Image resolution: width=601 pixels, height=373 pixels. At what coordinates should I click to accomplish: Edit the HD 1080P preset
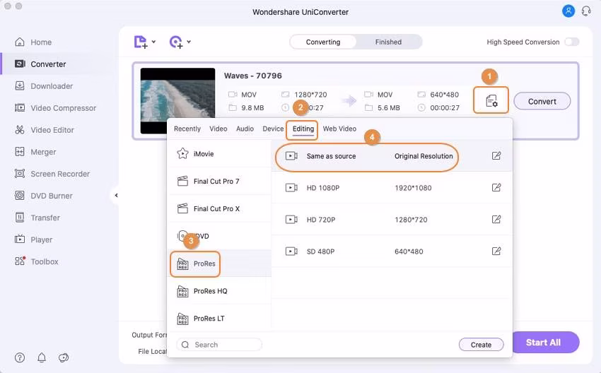[496, 188]
